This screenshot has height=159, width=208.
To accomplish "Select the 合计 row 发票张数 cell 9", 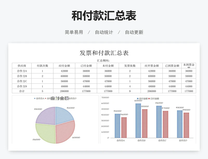I will click(130, 91).
